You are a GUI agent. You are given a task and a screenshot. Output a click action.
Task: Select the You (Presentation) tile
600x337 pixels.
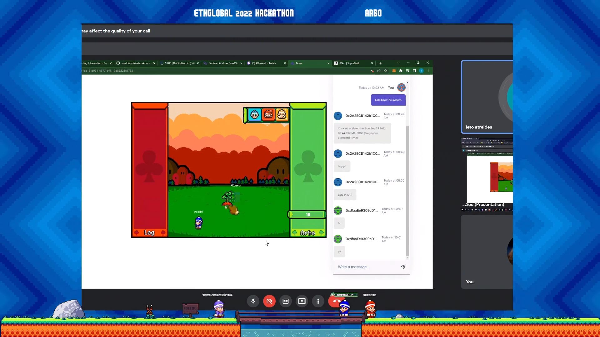487,174
